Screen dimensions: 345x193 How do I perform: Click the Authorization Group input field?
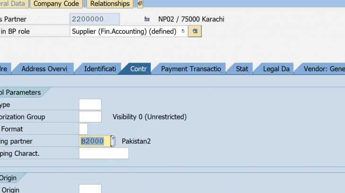(x=90, y=117)
